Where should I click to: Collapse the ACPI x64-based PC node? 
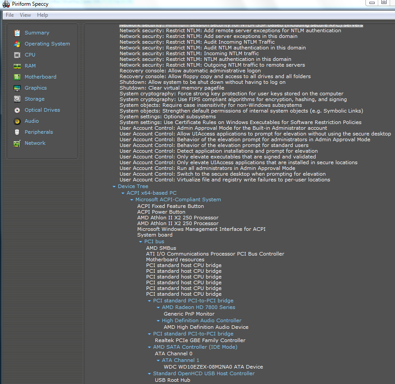[x=123, y=193]
